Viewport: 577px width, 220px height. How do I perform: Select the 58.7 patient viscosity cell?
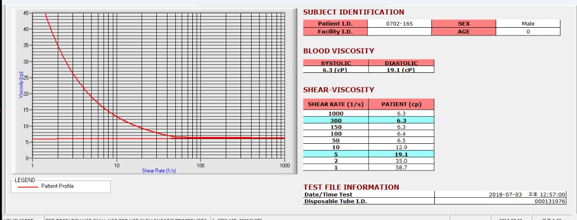401,168
